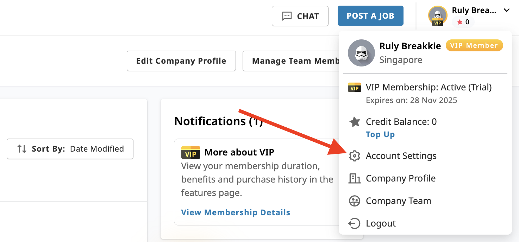Choose Logout from the account menu

point(381,223)
